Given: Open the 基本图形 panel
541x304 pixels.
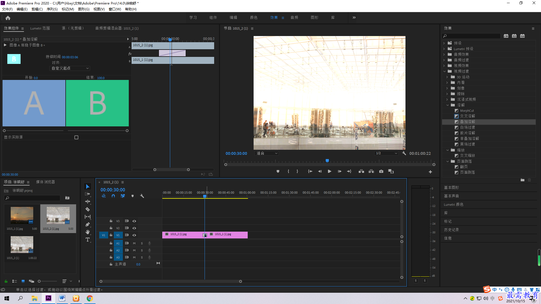Looking at the screenshot, I should click(x=451, y=188).
